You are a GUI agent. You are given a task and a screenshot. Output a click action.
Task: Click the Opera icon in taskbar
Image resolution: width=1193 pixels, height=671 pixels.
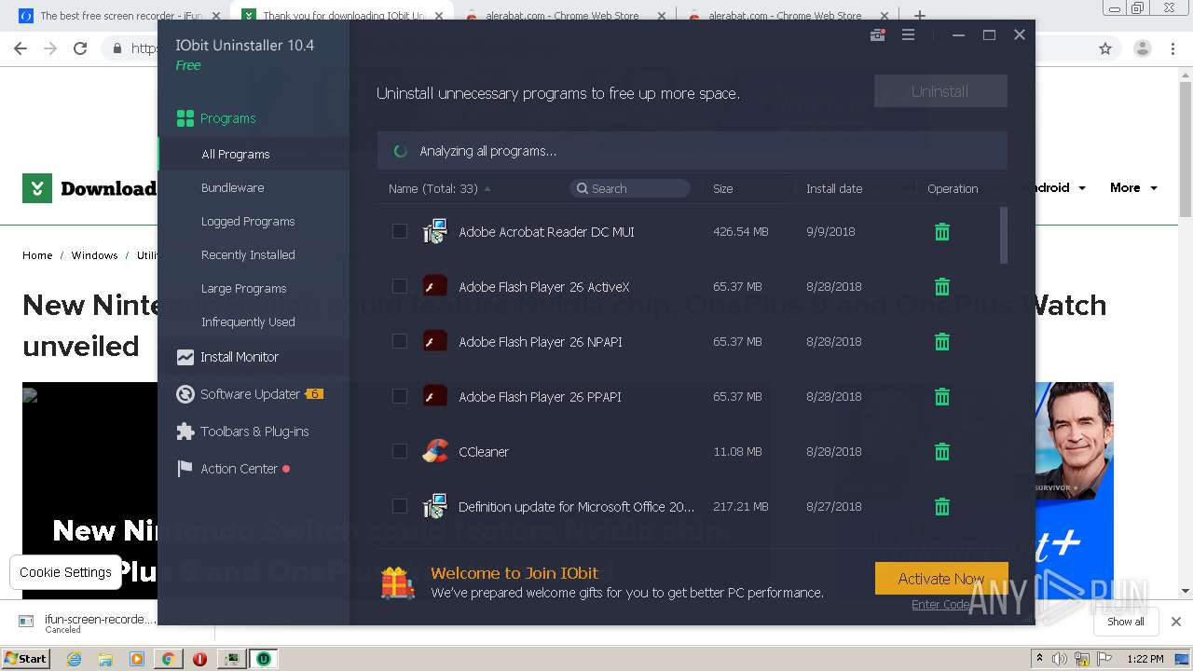(199, 659)
